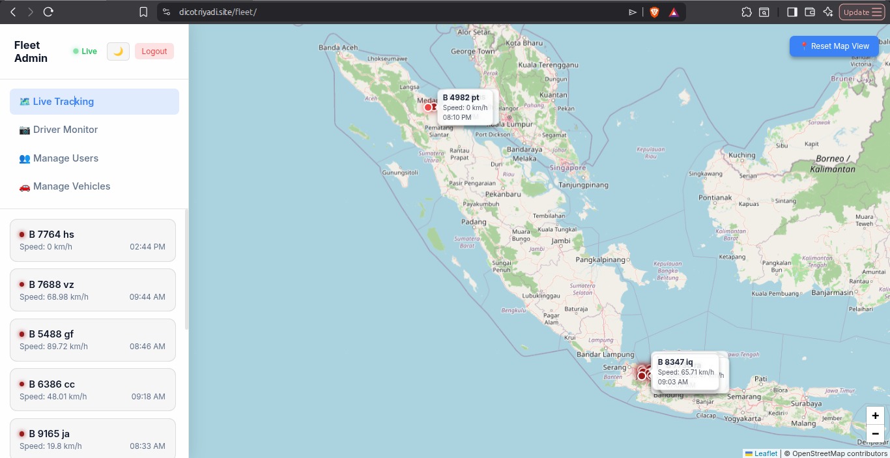Click the B 4982 pt map popup
Image resolution: width=890 pixels, height=458 pixels.
[x=465, y=107]
